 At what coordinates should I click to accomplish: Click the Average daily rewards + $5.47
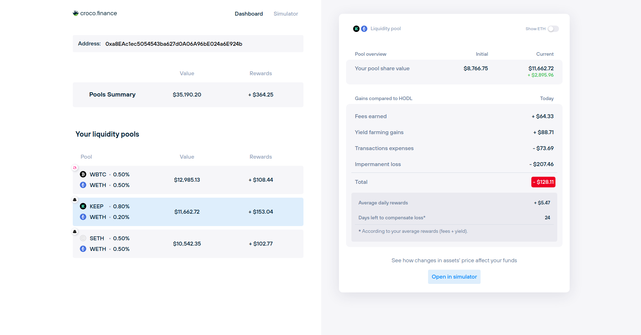click(x=542, y=203)
